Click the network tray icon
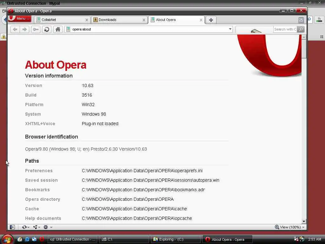Screen dimensions: 325x244 point(296,239)
